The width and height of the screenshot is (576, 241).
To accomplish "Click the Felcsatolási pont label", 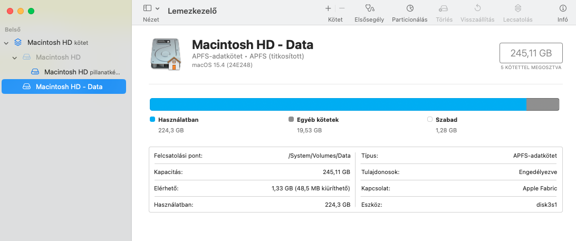I will 178,156.
